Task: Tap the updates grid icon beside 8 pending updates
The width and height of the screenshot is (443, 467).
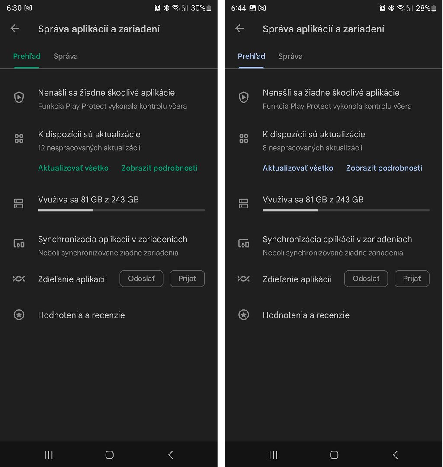Action: 244,139
